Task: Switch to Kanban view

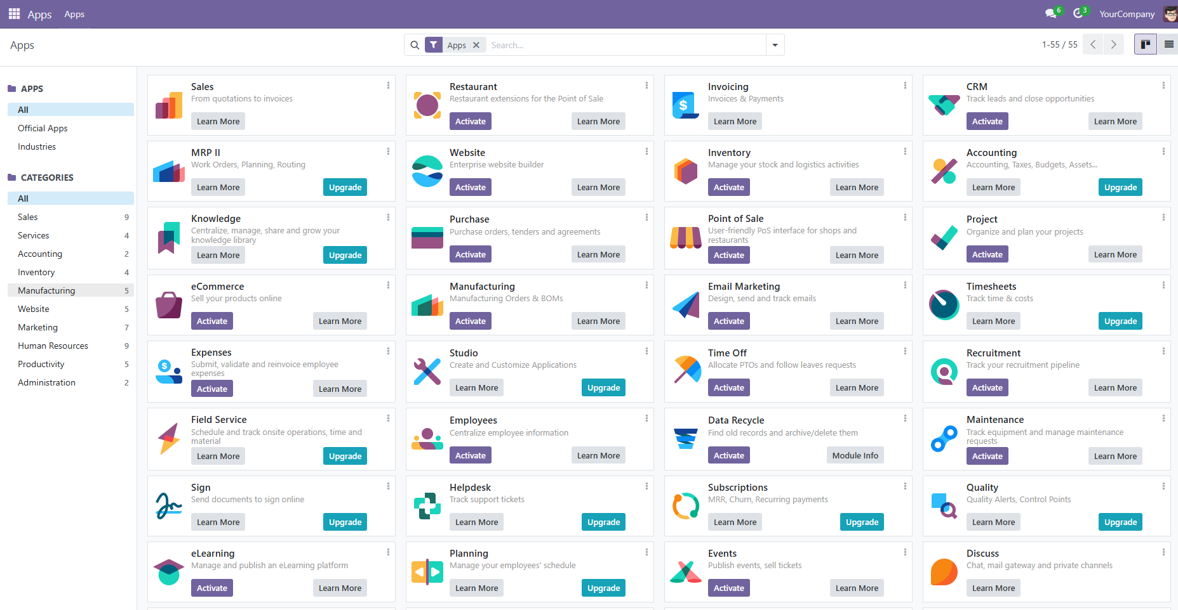Action: (x=1146, y=44)
